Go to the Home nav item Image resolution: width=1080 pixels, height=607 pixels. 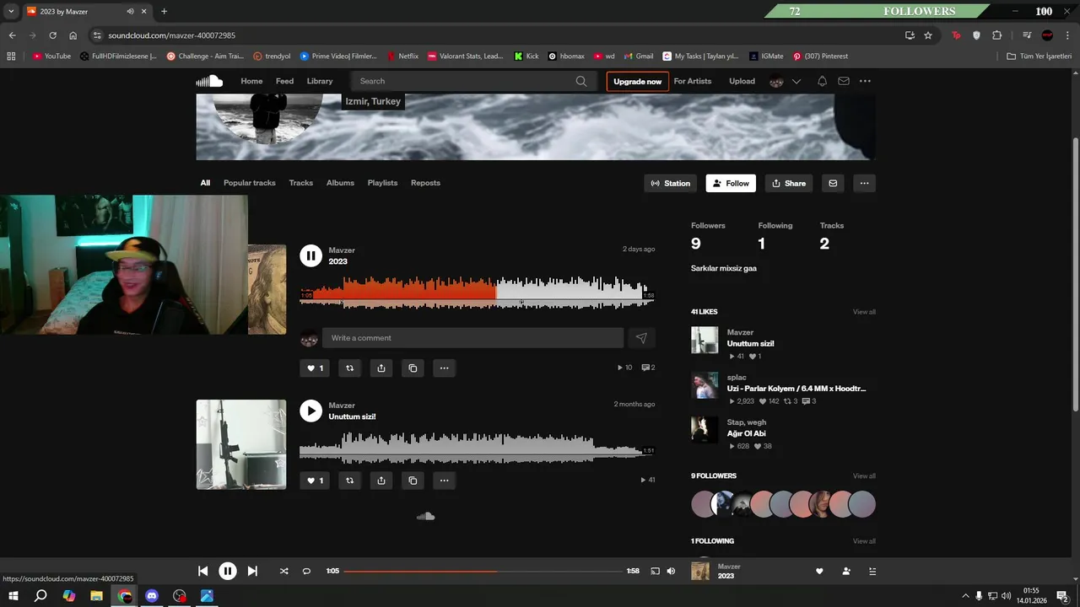pos(251,81)
